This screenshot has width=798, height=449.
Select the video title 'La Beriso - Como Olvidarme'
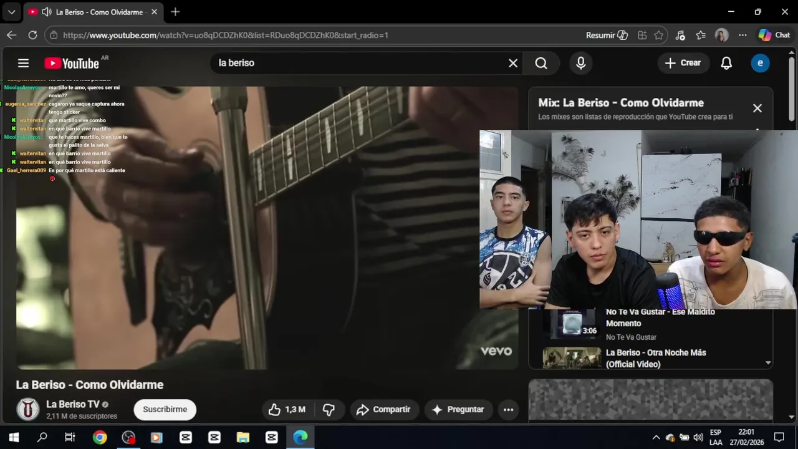pos(90,385)
